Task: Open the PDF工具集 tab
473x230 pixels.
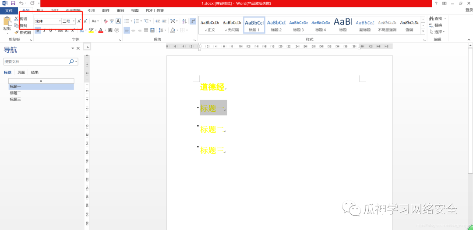Action: coord(155,10)
